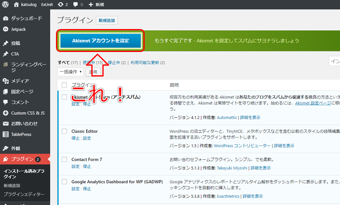The width and height of the screenshot is (340, 205).
Task: Open Takayuki Miyoshi author link
Action: [x=232, y=168]
